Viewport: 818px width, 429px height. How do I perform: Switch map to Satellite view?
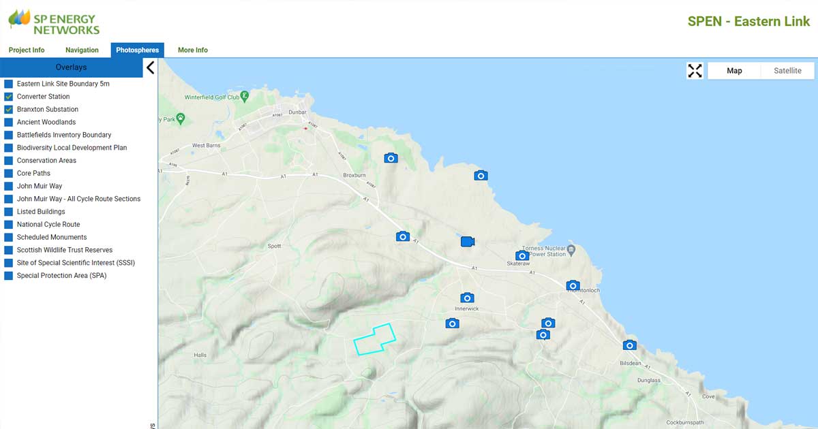[787, 71]
